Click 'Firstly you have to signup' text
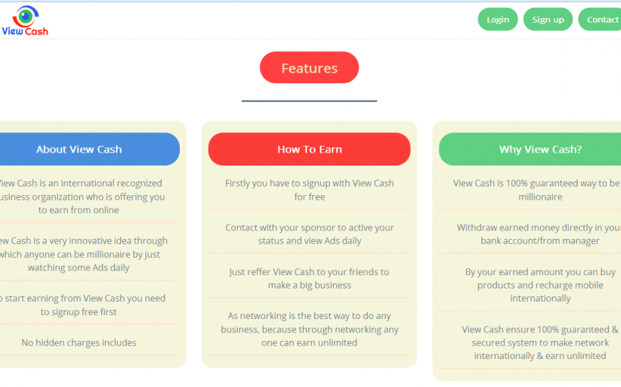Viewport: 621px width, 387px height. coord(309,190)
